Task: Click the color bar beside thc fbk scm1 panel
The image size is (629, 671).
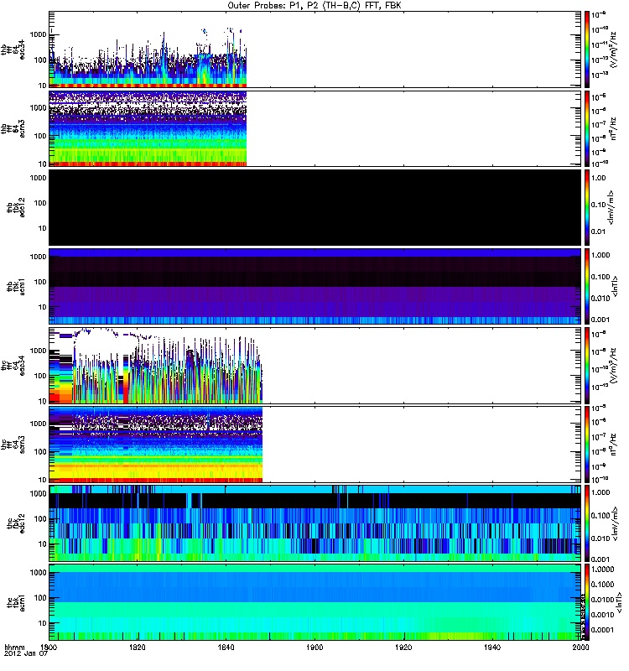Action: click(x=587, y=602)
